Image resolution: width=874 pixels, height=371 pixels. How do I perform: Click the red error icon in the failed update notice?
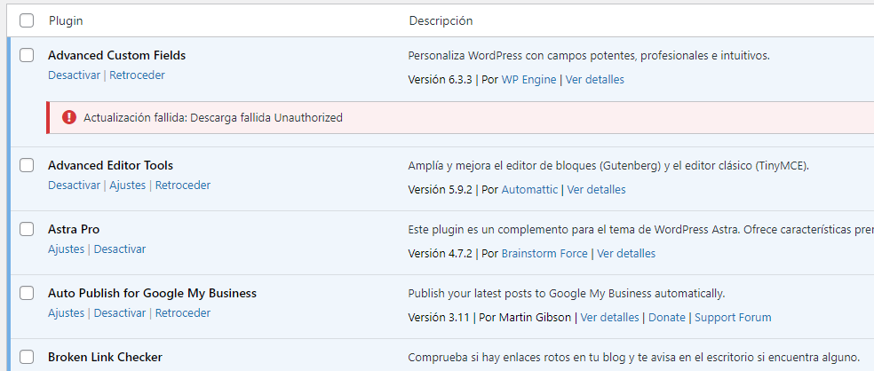click(69, 117)
